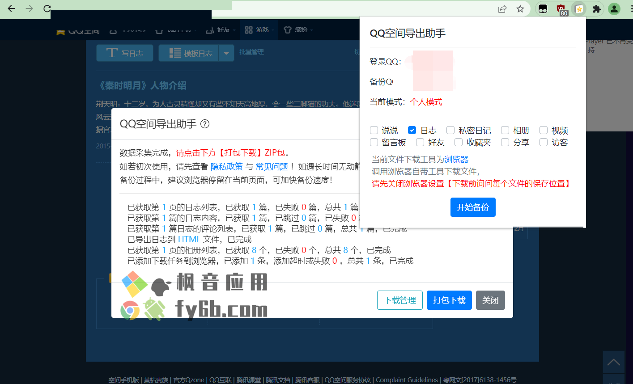
Task: Click the red 请点击下方【打包下载】ZIP包 notice
Action: pyautogui.click(x=230, y=152)
